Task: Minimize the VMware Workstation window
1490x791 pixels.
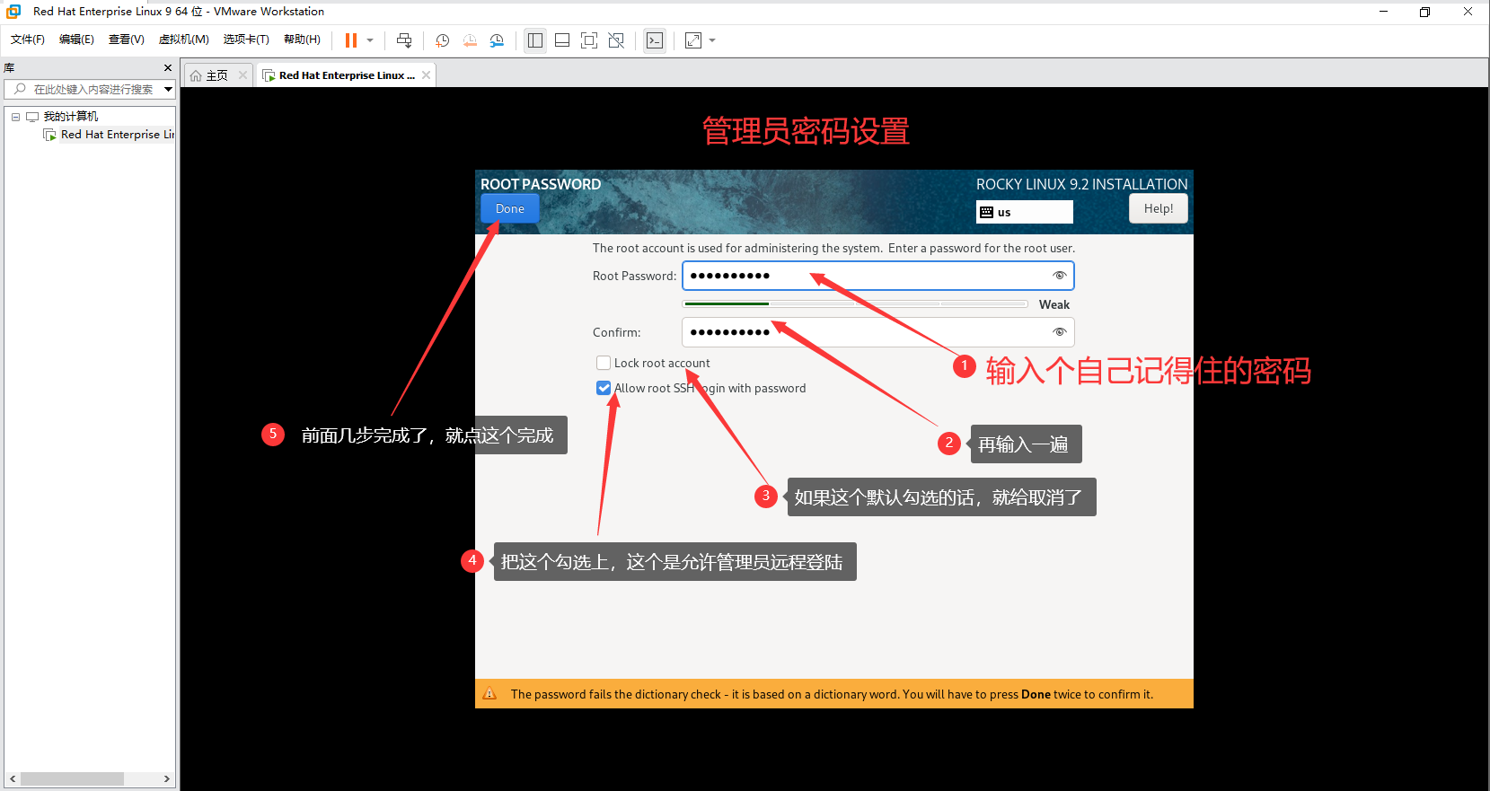Action: [x=1383, y=12]
